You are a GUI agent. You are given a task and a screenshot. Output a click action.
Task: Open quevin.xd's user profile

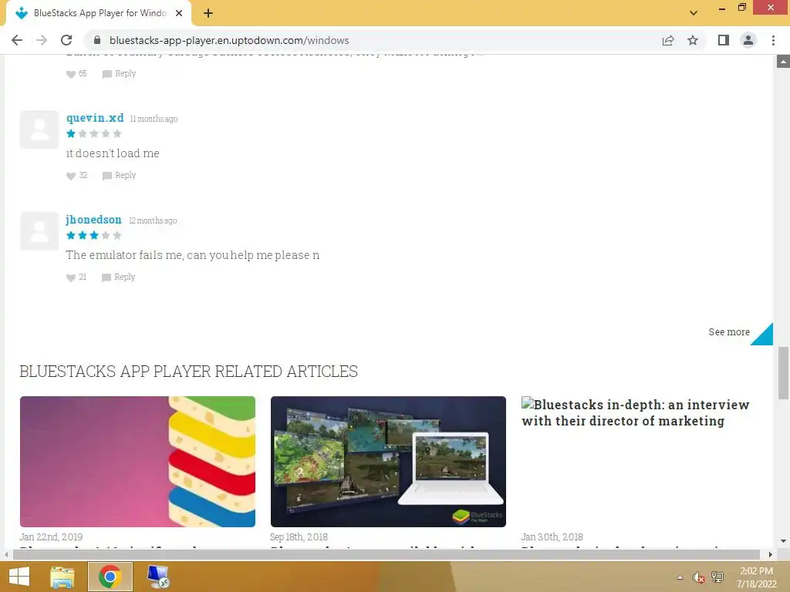pos(95,118)
